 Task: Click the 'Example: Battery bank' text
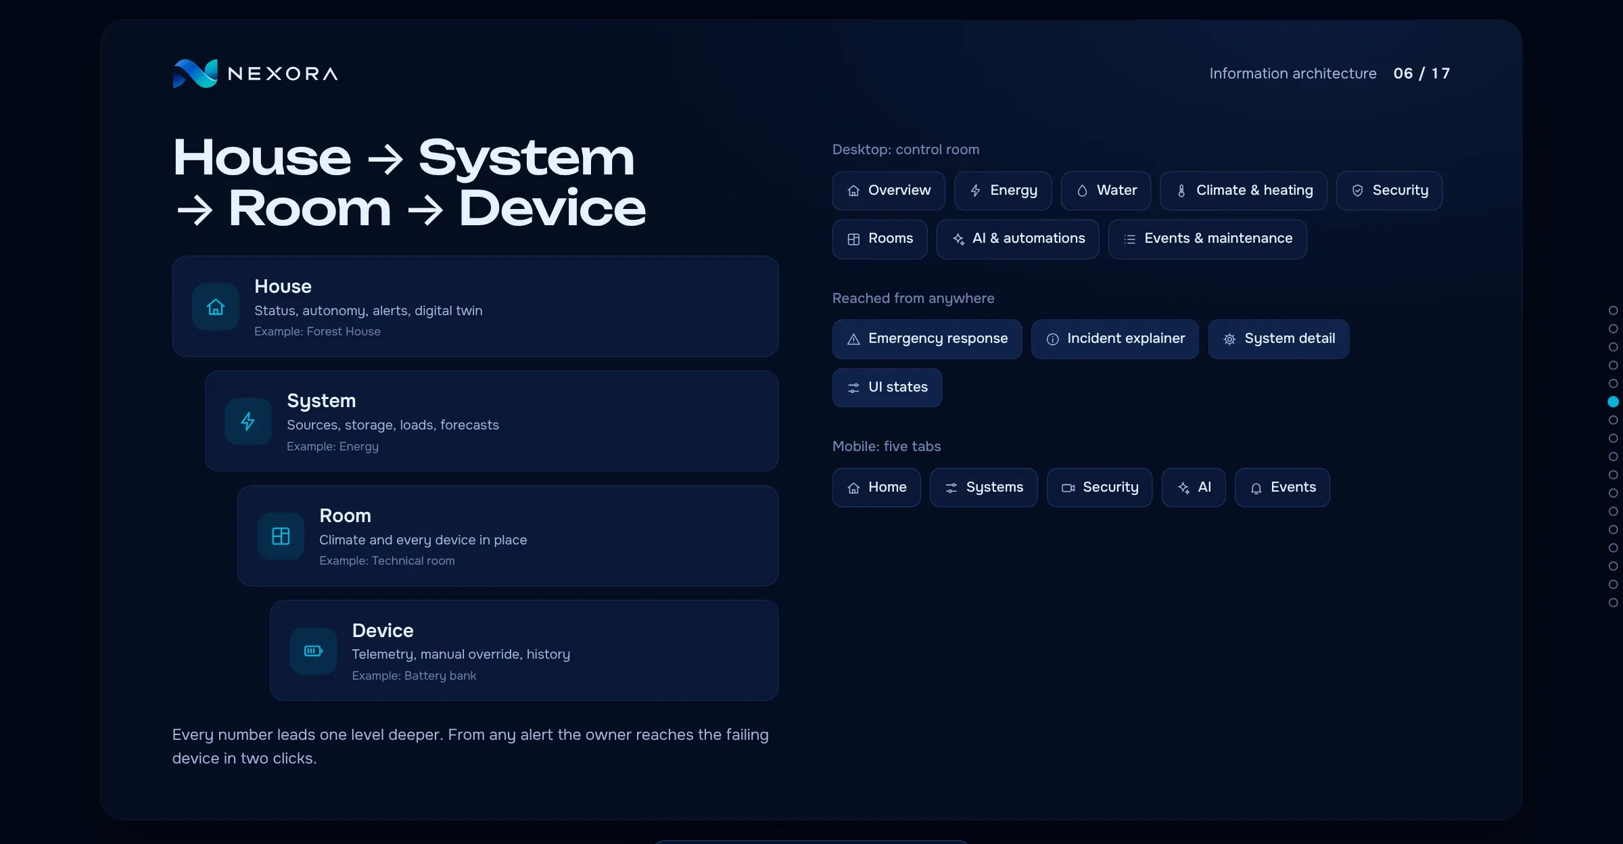pyautogui.click(x=414, y=676)
